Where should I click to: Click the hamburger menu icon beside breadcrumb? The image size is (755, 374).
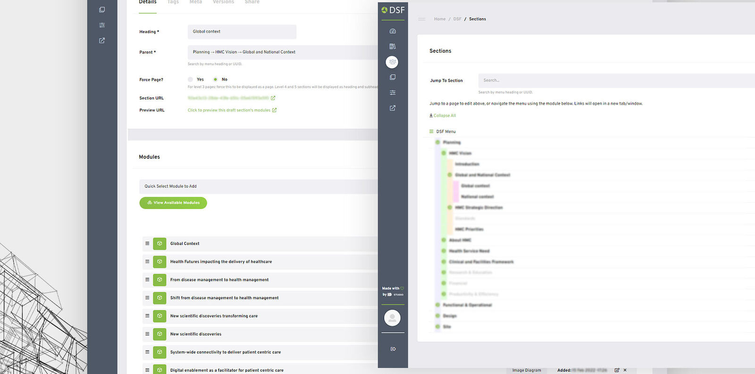(x=422, y=19)
